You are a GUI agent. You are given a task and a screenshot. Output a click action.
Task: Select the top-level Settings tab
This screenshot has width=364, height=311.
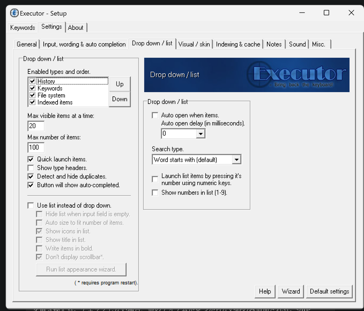52,27
